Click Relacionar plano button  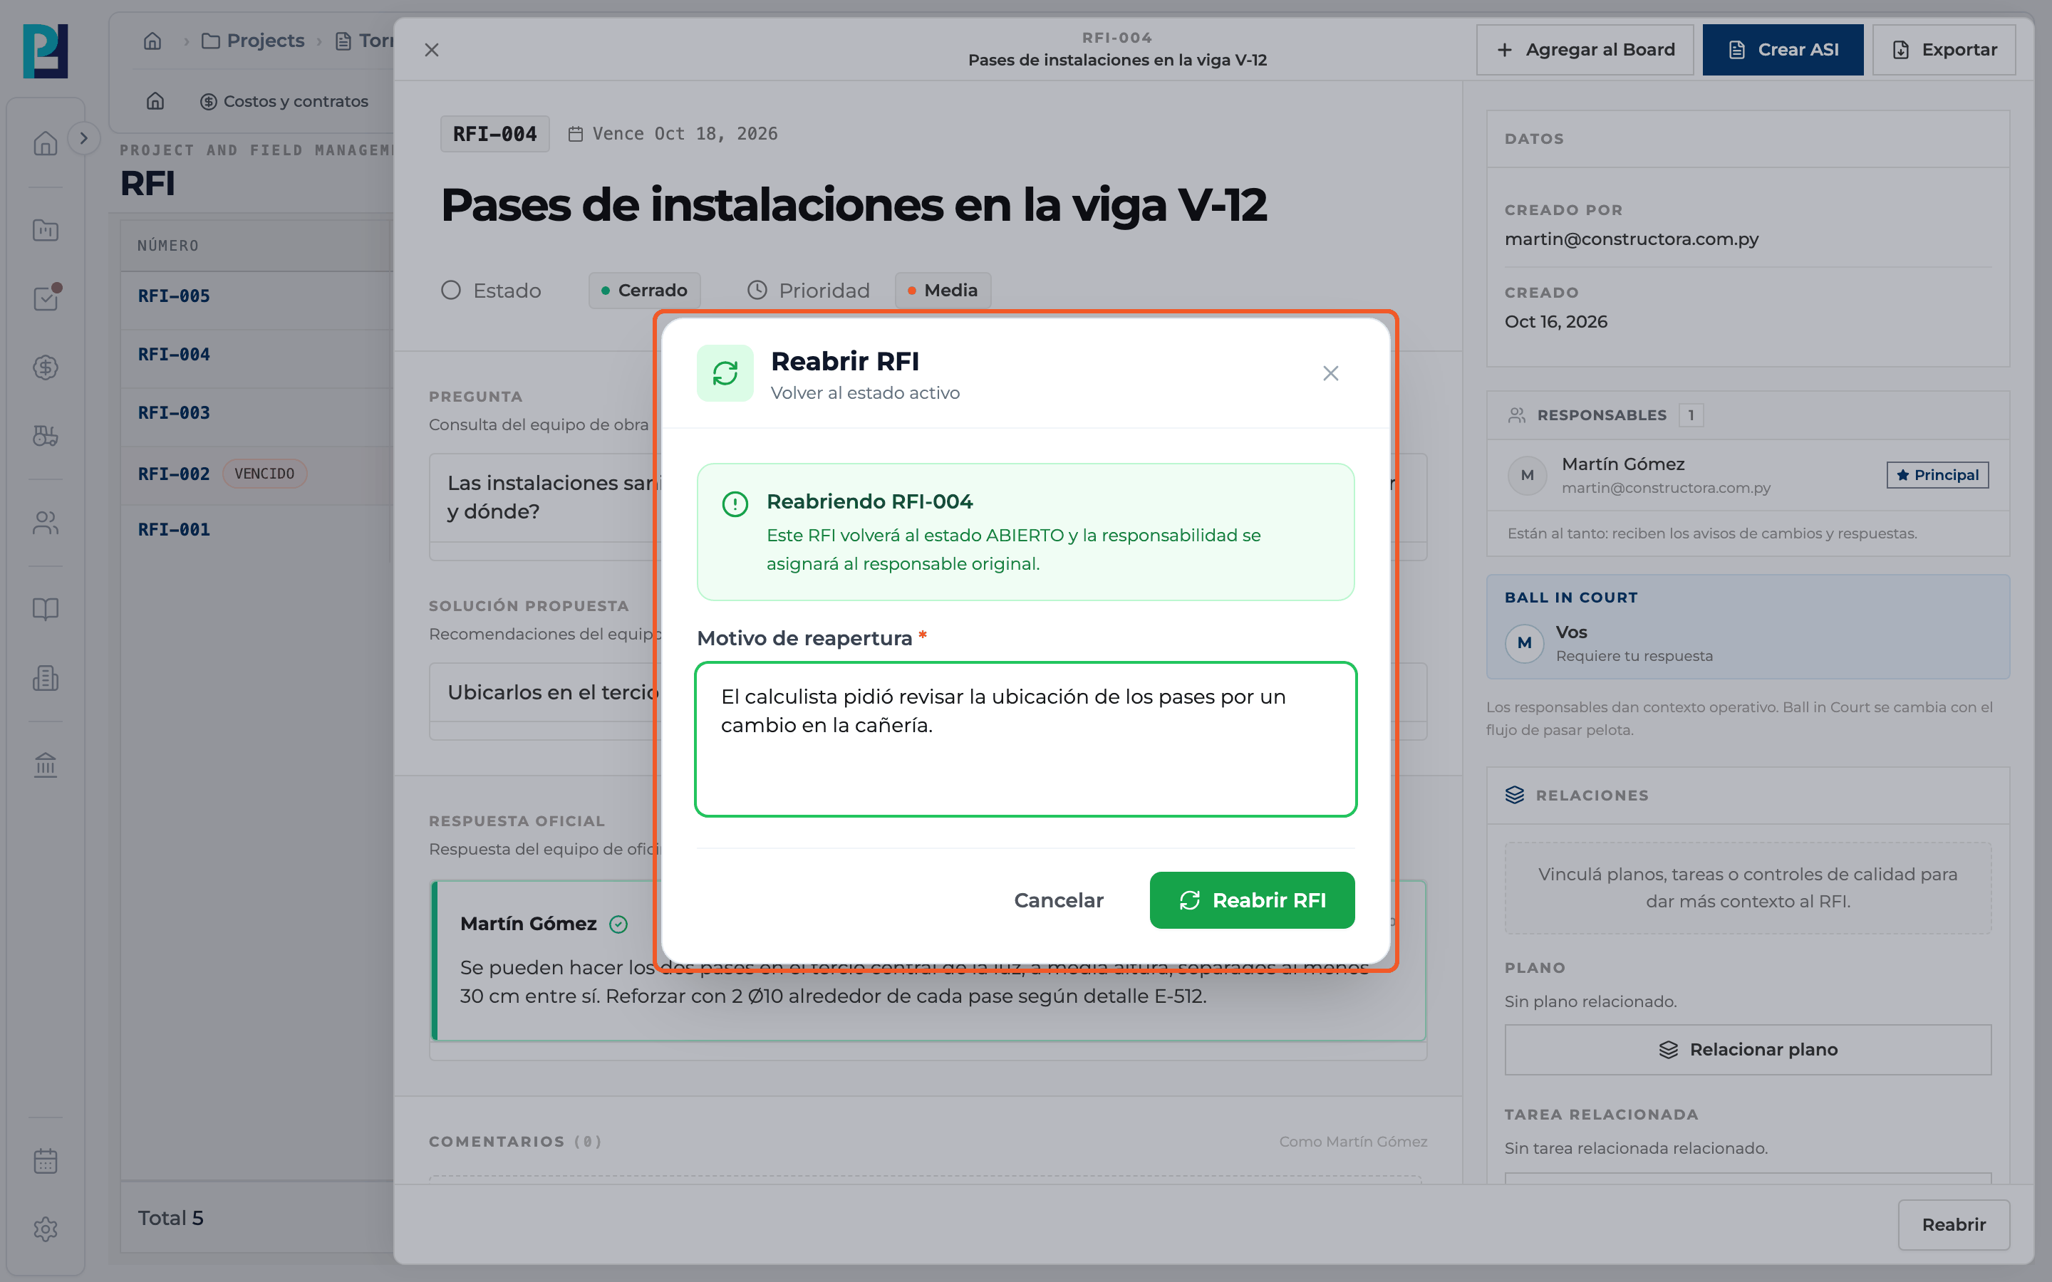pyautogui.click(x=1748, y=1050)
